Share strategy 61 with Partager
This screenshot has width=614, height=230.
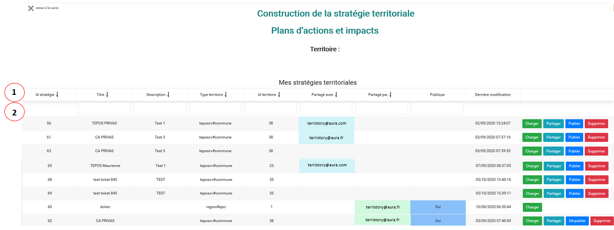553,137
